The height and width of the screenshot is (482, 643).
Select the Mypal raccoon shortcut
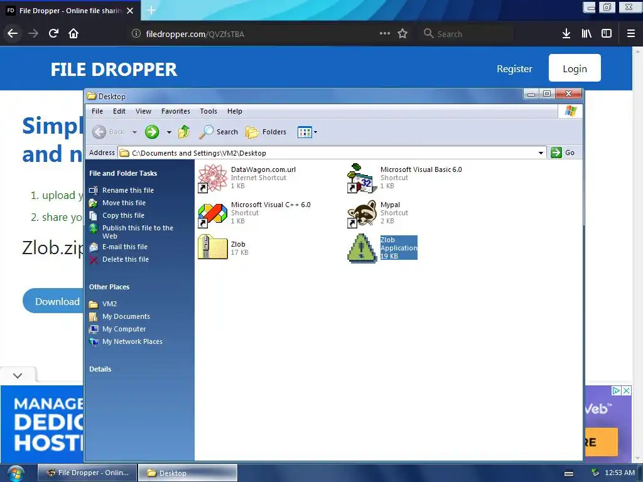click(x=362, y=213)
